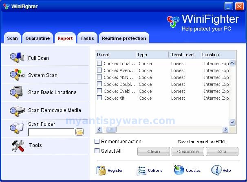Open the Quarantine tab
This screenshot has height=182, width=247.
[37, 38]
